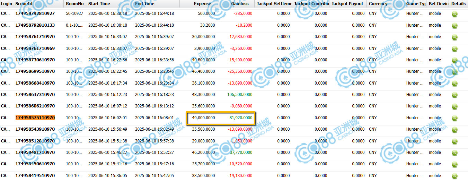
Task: Click the SceneId column header
Action: coord(24,4)
